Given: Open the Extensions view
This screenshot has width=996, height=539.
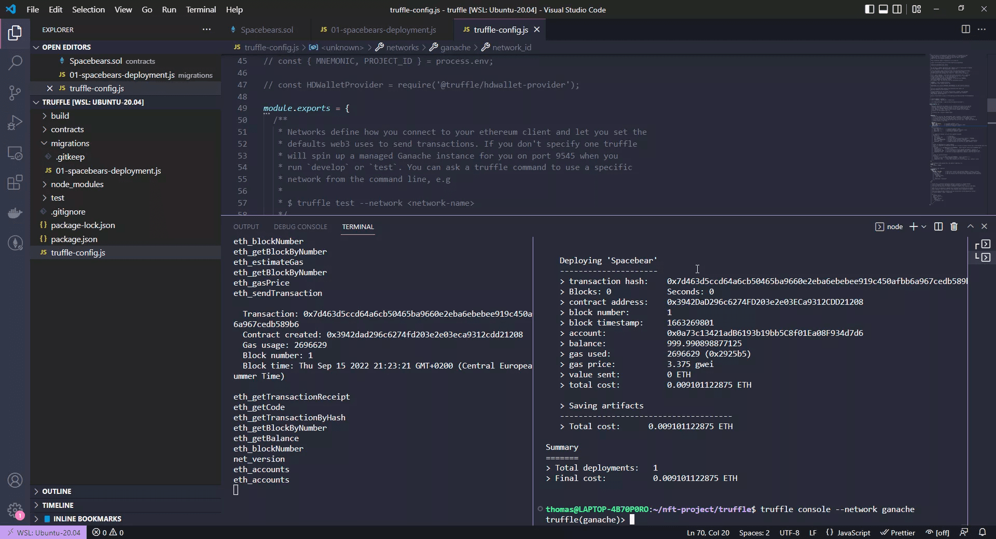Looking at the screenshot, I should pyautogui.click(x=15, y=182).
